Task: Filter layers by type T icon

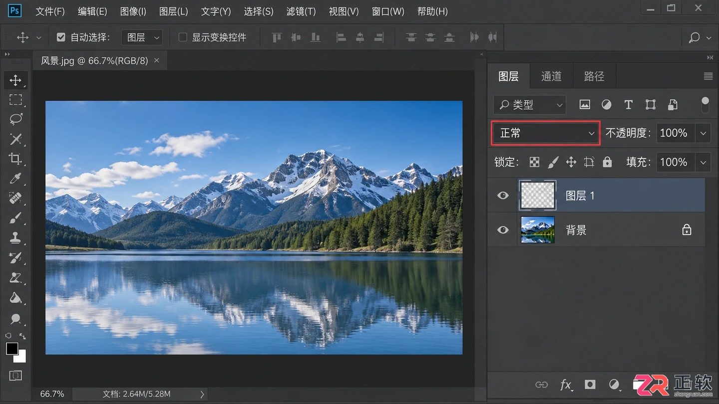Action: click(629, 105)
